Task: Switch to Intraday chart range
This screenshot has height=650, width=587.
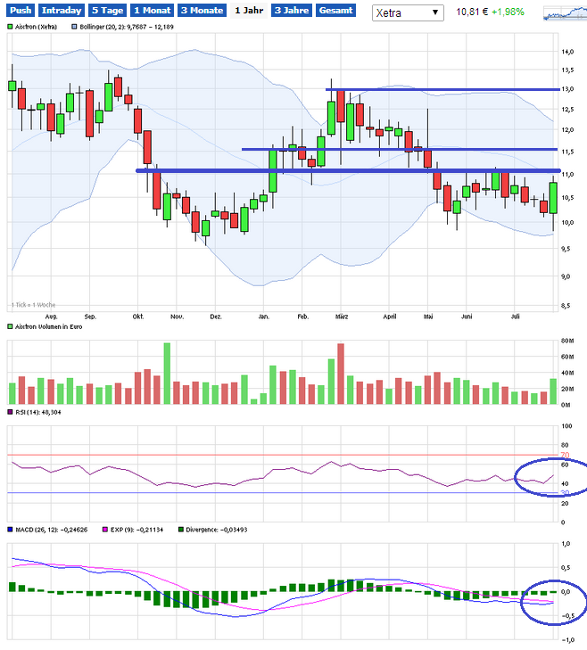Action: click(x=62, y=11)
